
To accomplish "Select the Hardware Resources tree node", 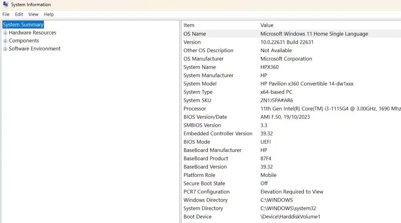I will [x=32, y=33].
